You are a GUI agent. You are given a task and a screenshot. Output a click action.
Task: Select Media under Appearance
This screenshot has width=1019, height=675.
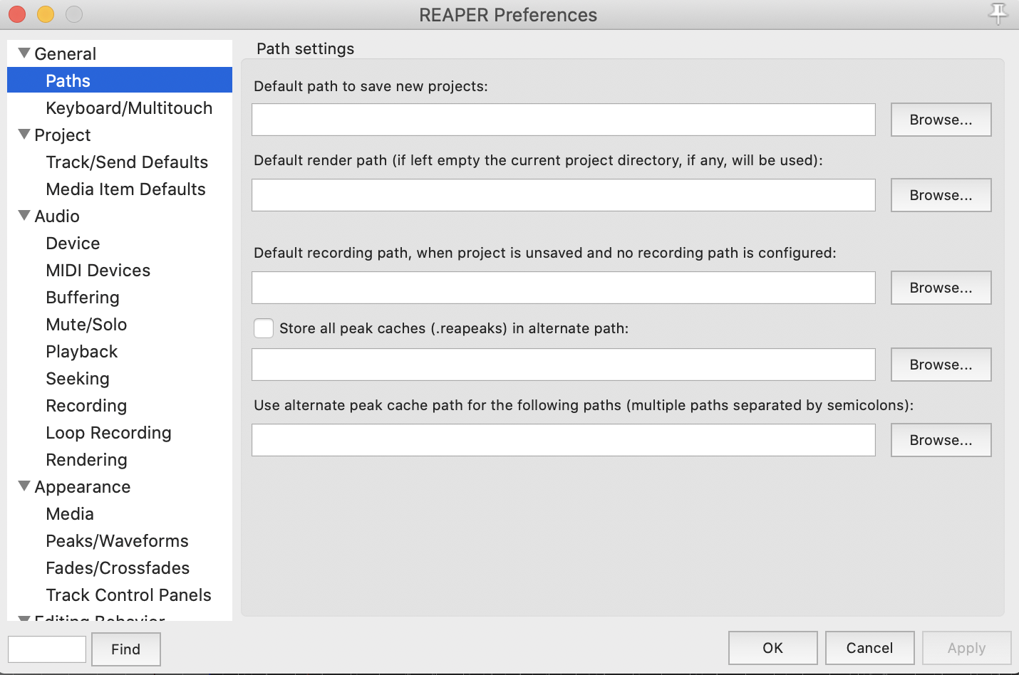70,513
